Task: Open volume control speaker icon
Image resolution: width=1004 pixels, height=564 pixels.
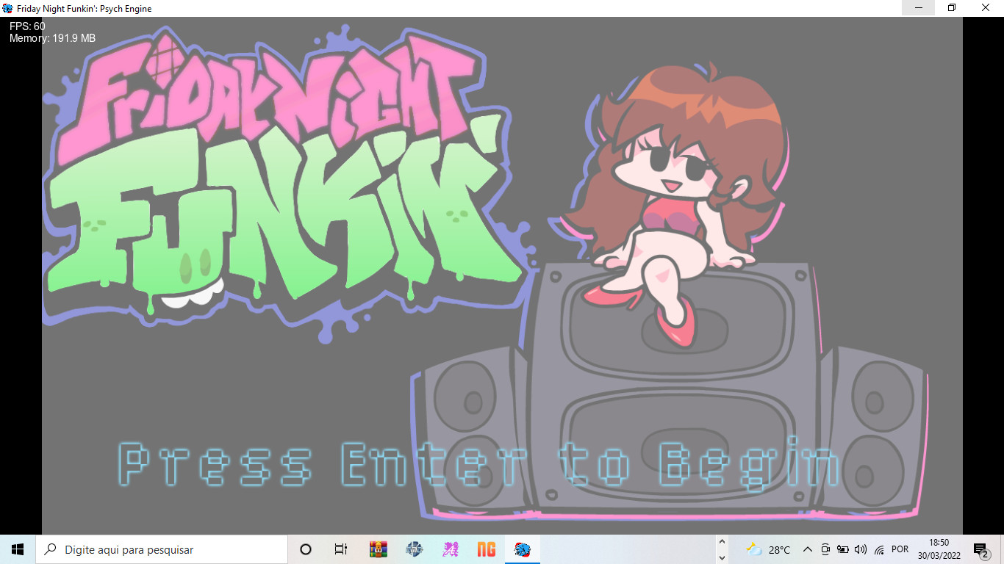Action: click(861, 549)
